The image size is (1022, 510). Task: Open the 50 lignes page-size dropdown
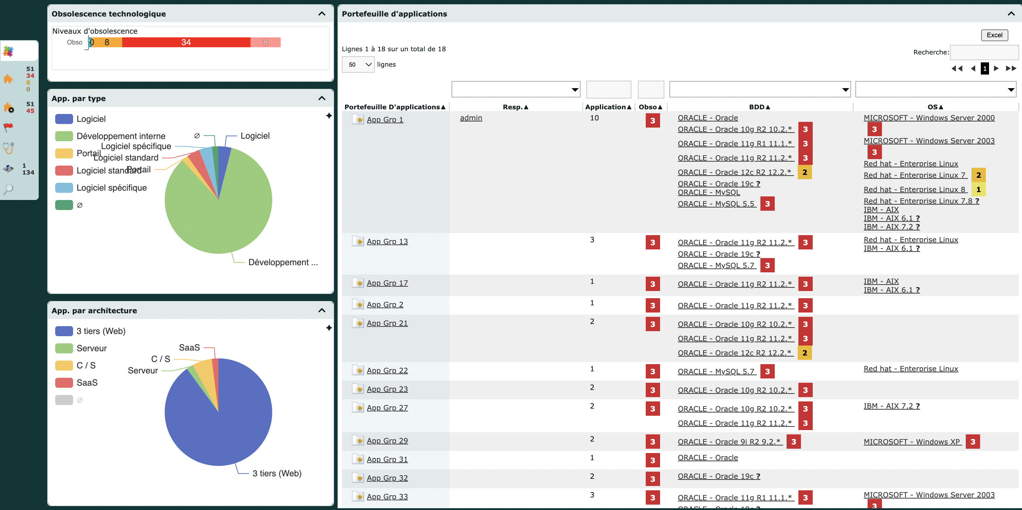(x=358, y=64)
